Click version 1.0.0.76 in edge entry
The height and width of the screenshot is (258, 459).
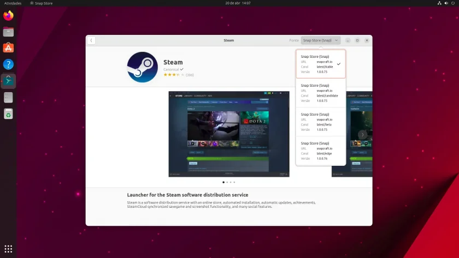[322, 158]
